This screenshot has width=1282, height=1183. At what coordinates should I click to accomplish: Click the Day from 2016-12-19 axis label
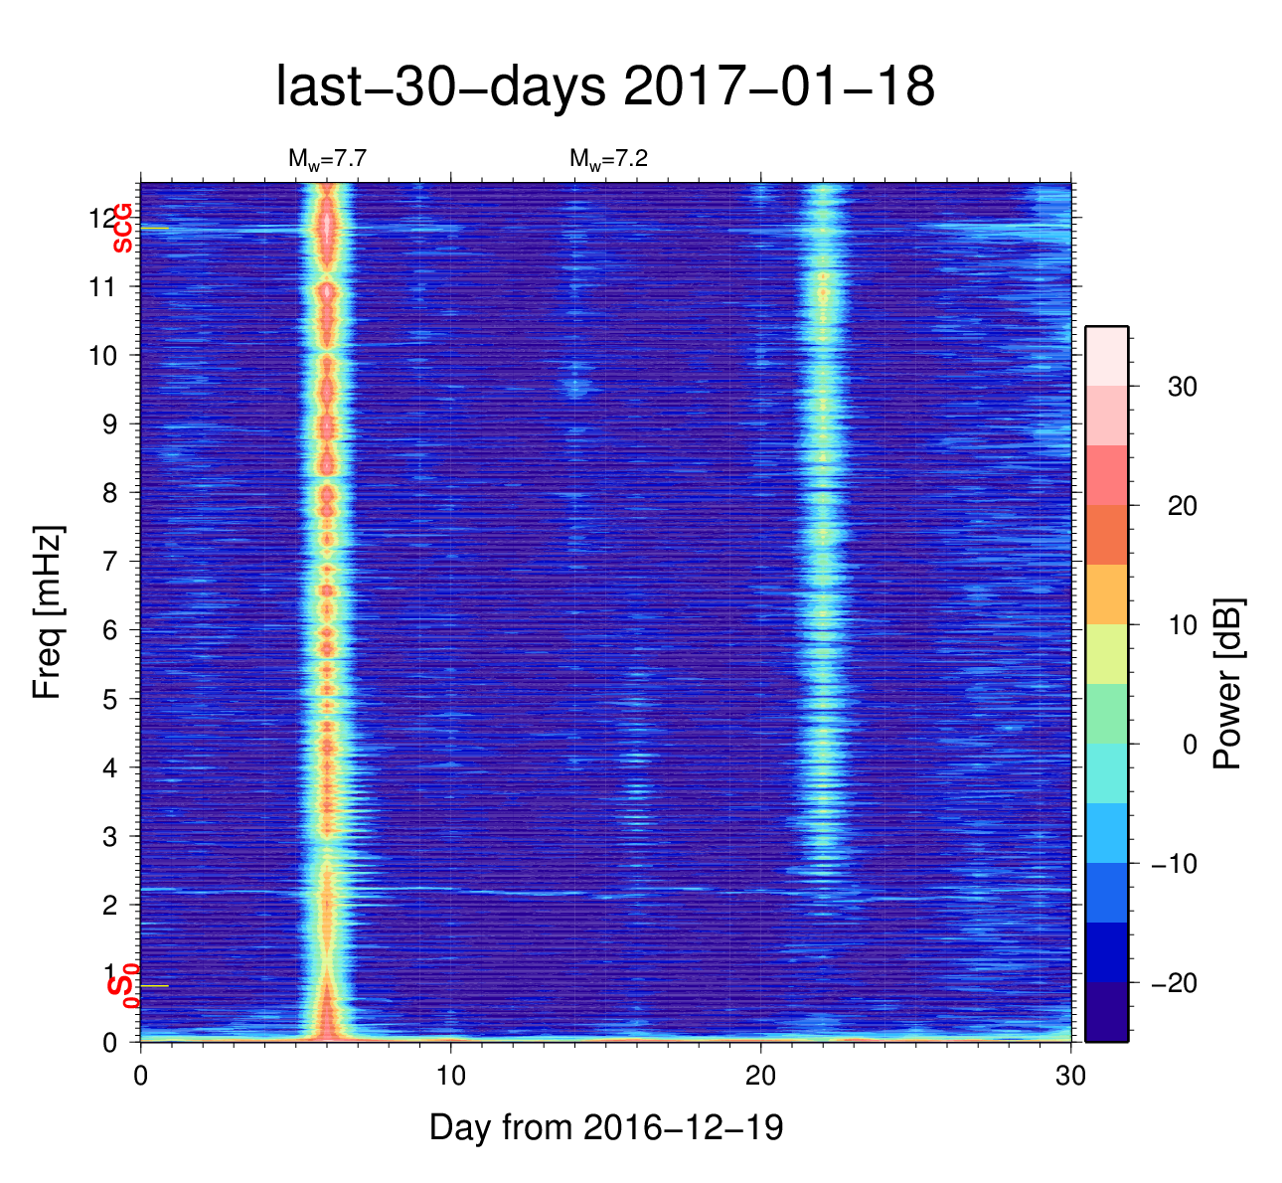click(606, 1127)
